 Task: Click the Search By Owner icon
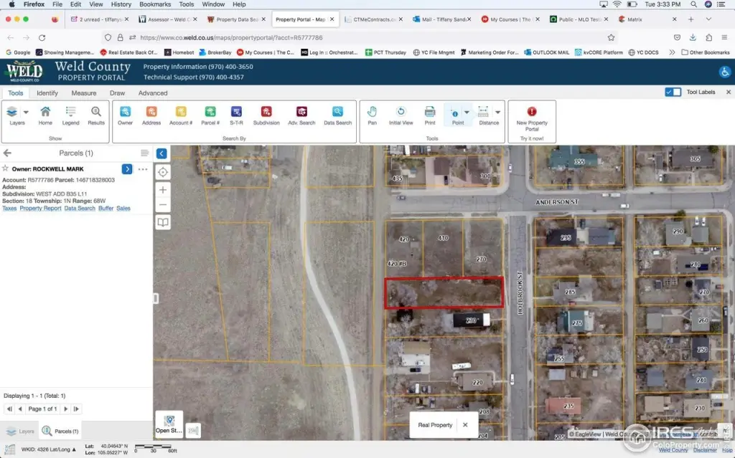125,112
